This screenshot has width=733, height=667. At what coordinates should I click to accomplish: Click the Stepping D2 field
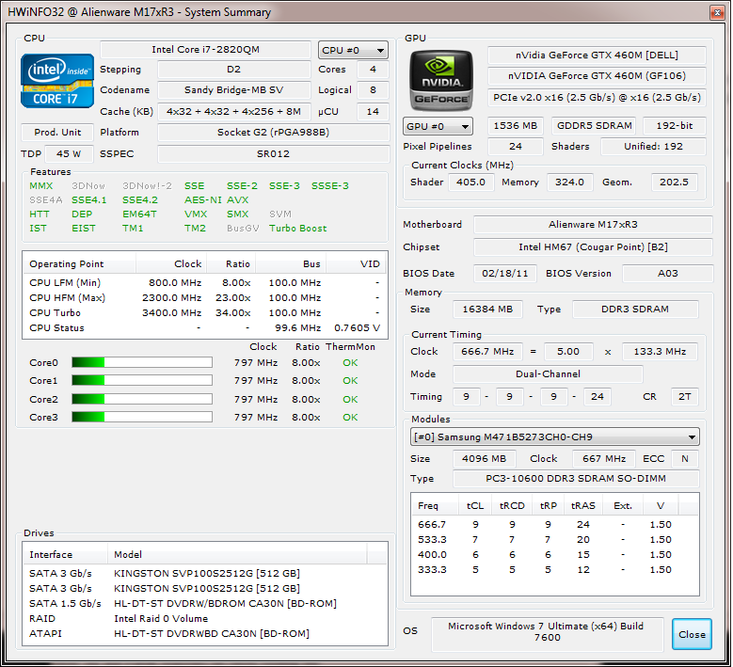coord(233,70)
